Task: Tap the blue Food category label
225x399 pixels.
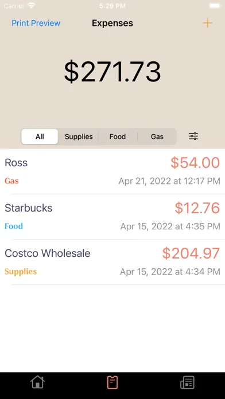Action: tap(14, 226)
